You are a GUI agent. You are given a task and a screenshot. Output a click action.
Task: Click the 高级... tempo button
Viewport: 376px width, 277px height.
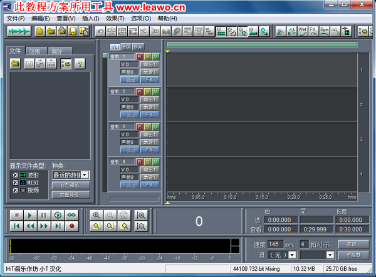tap(353, 244)
